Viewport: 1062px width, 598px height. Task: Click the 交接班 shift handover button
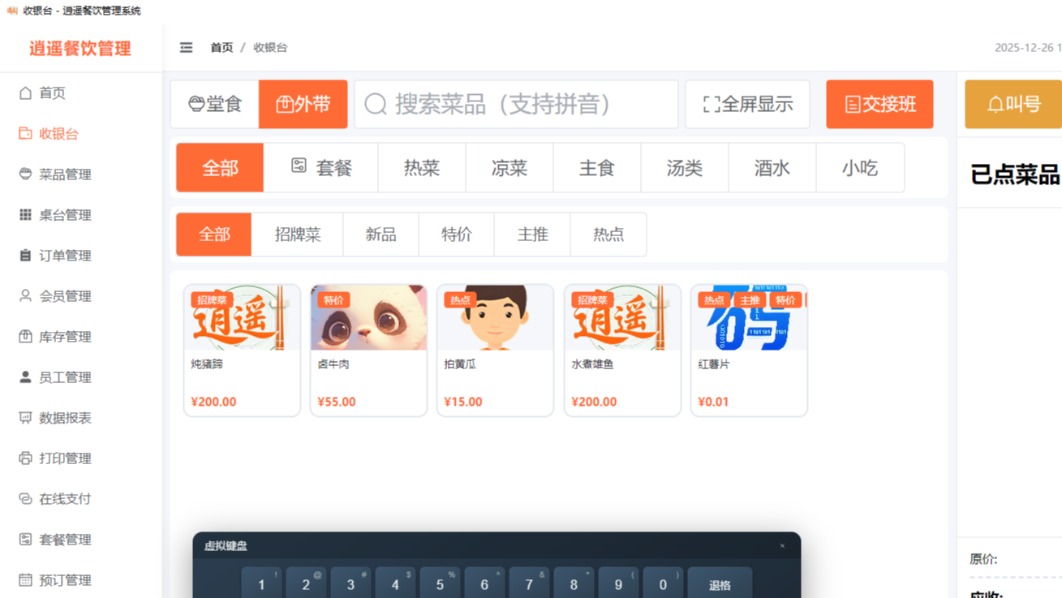879,104
